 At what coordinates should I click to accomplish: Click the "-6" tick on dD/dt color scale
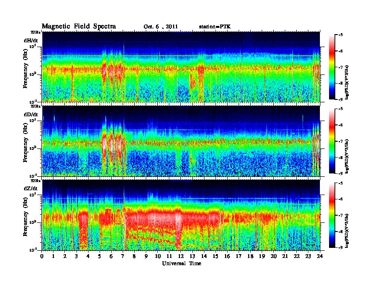click(x=341, y=125)
